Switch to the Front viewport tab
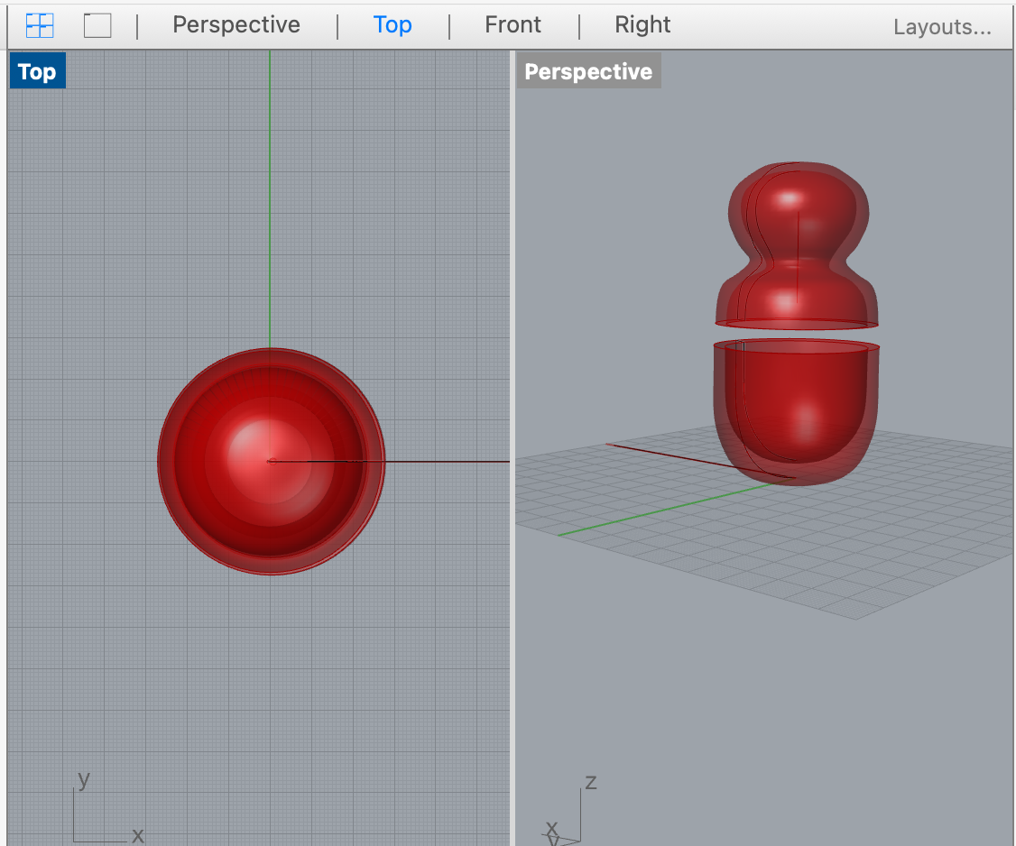 [513, 24]
